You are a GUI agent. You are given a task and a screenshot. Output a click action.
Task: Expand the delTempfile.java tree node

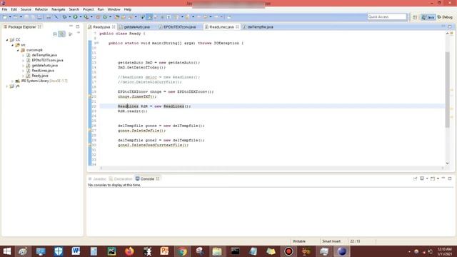click(23, 55)
